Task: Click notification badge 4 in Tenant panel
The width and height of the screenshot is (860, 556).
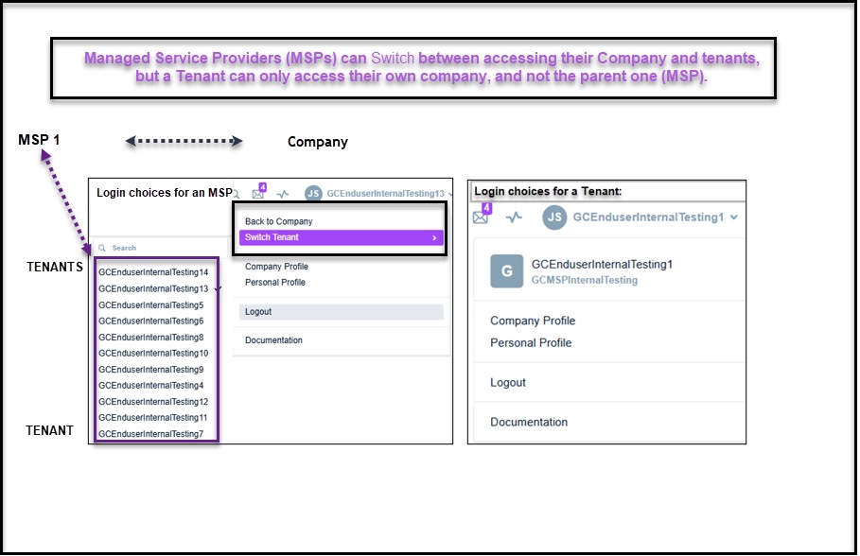Action: tap(486, 208)
